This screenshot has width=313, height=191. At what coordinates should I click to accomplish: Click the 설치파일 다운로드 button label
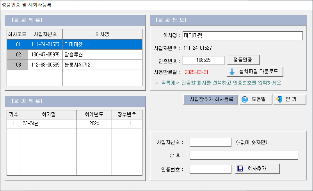point(259,72)
